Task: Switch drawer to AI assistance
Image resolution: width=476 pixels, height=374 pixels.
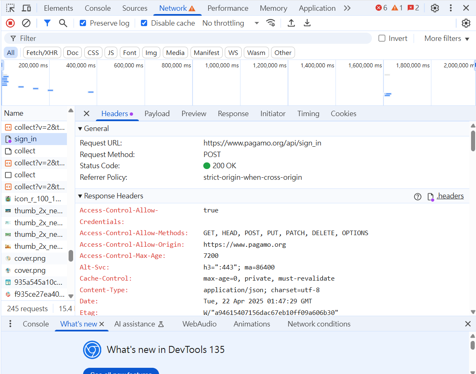Action: (x=139, y=324)
